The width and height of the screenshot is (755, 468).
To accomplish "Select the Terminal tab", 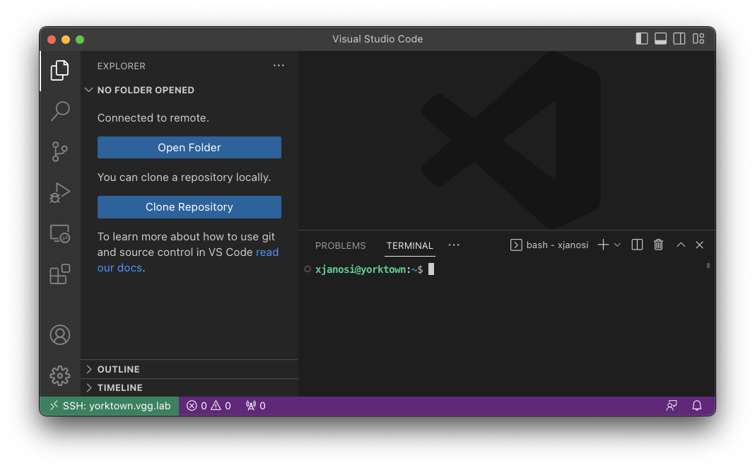I will click(410, 245).
